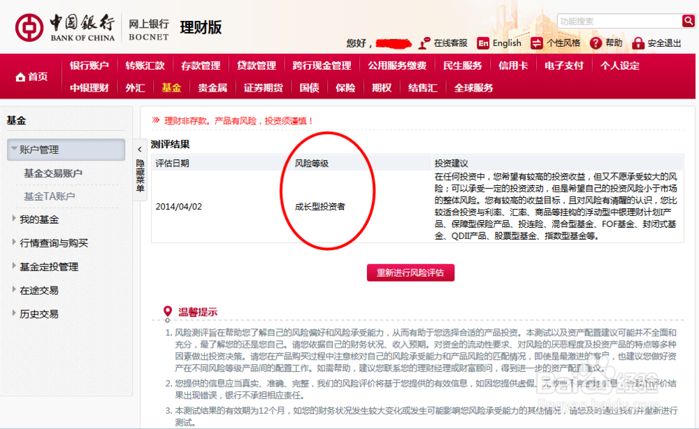Screen dimensions: 699x429
Task: Click the 安全退出 logout link
Action: tap(664, 43)
